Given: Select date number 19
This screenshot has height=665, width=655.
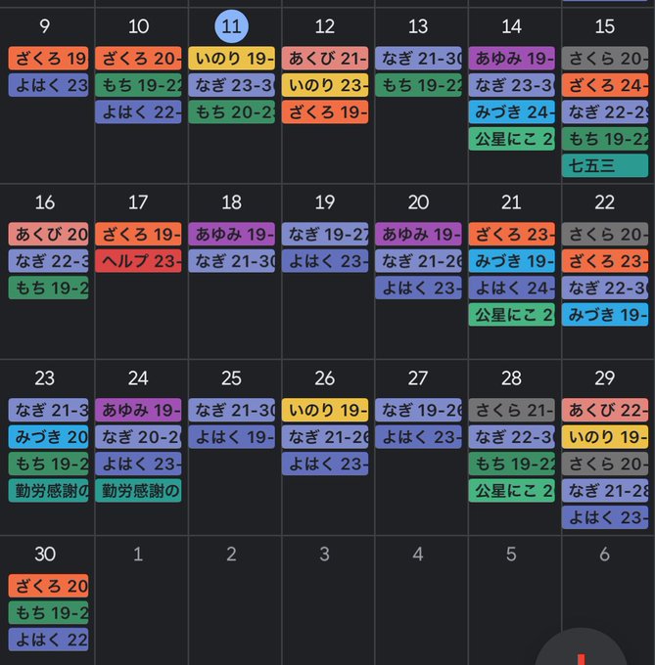Looking at the screenshot, I should (325, 202).
